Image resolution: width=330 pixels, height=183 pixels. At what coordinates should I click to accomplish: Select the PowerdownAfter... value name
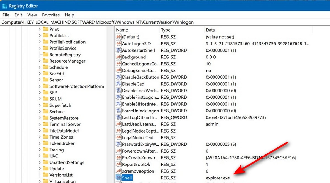(x=140, y=151)
